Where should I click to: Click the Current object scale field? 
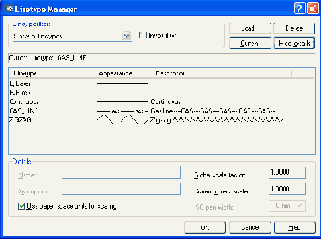[x=287, y=189]
